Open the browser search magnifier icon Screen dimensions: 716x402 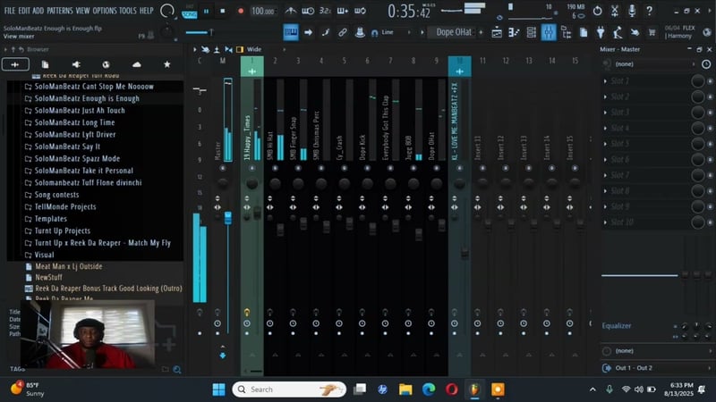[176, 370]
